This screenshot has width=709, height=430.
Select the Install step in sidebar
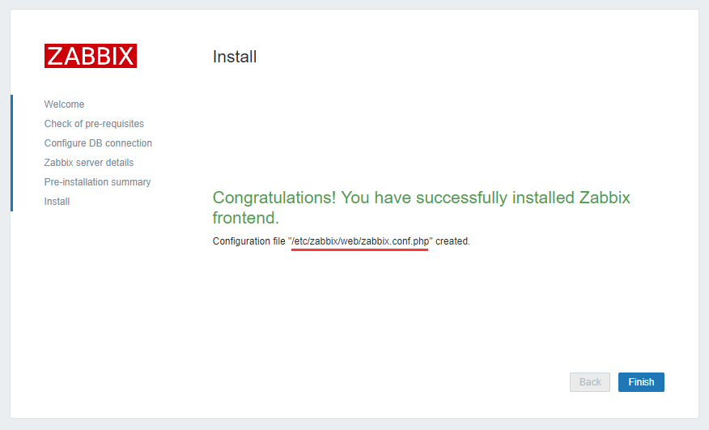57,202
